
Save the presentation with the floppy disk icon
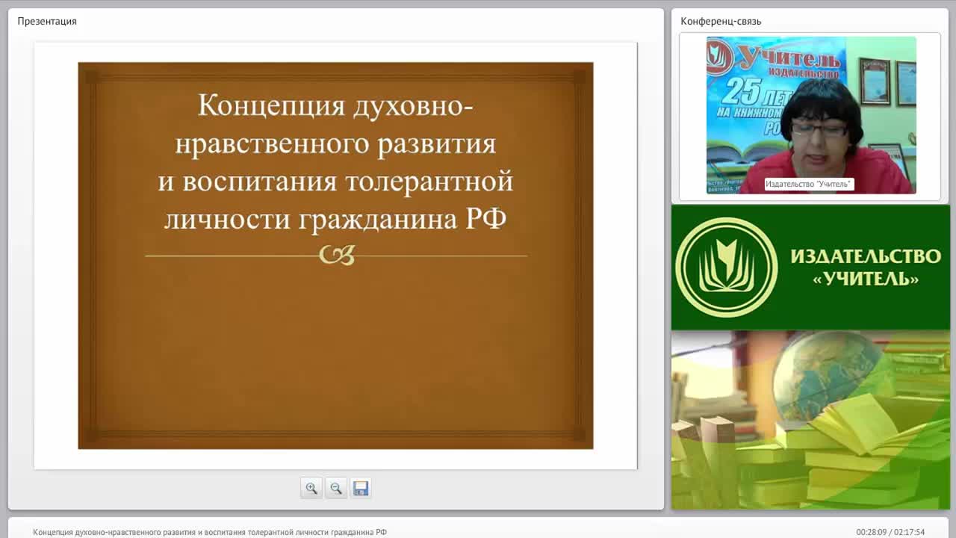361,488
